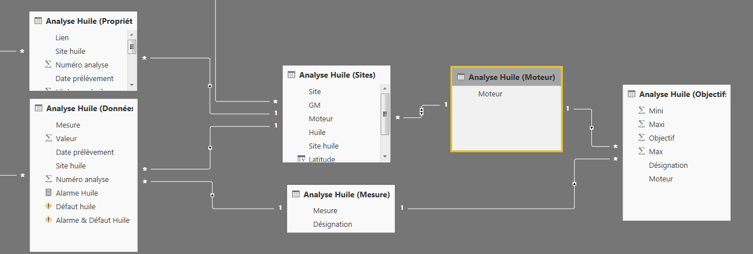Screen dimensions: 753x254
Task: Select the filter arrow between Moteur and Objectifs
Action: click(x=592, y=128)
